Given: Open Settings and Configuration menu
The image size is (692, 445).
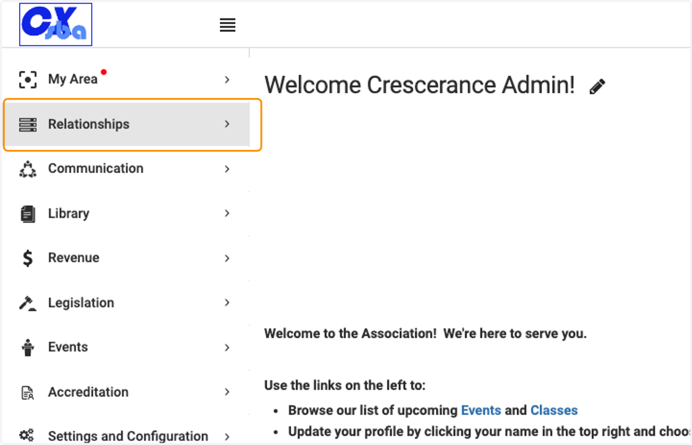Looking at the screenshot, I should click(x=126, y=430).
